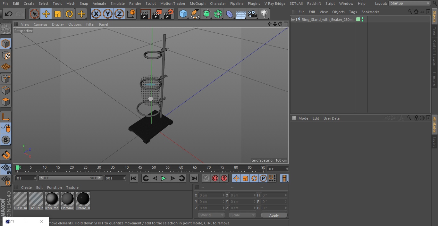Click frame 45 on timeline ruler
Image resolution: width=438 pixels, height=226 pixels.
click(140, 167)
